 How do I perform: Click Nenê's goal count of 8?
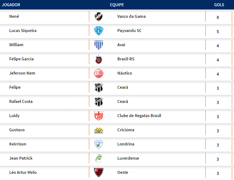218,17
